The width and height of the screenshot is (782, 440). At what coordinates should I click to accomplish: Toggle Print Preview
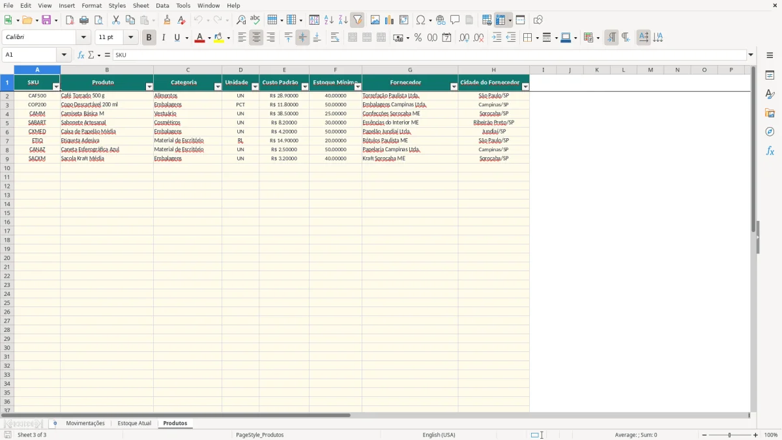point(98,20)
